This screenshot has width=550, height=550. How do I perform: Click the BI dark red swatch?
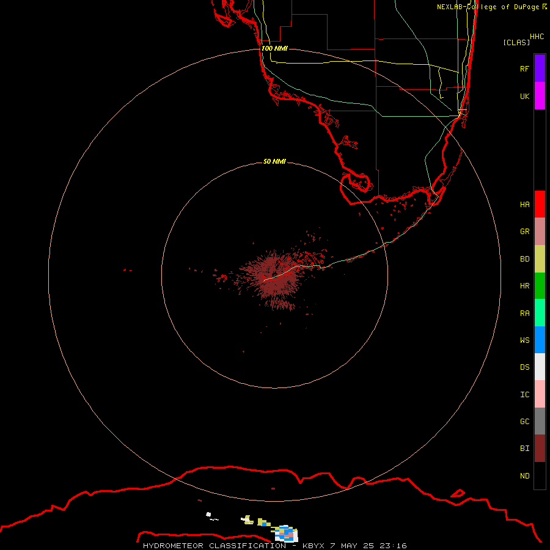tap(540, 449)
